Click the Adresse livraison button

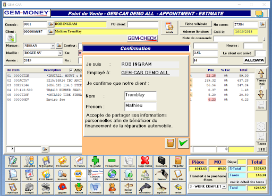(195, 32)
